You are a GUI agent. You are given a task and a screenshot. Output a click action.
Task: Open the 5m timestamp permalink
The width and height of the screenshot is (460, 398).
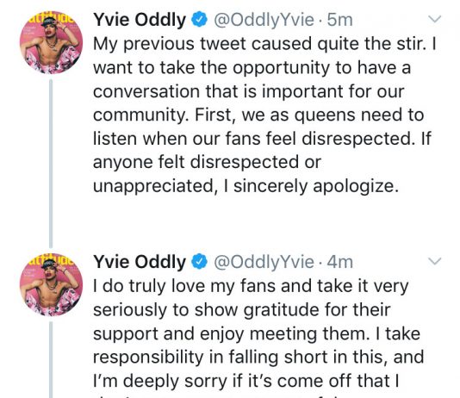pos(339,20)
